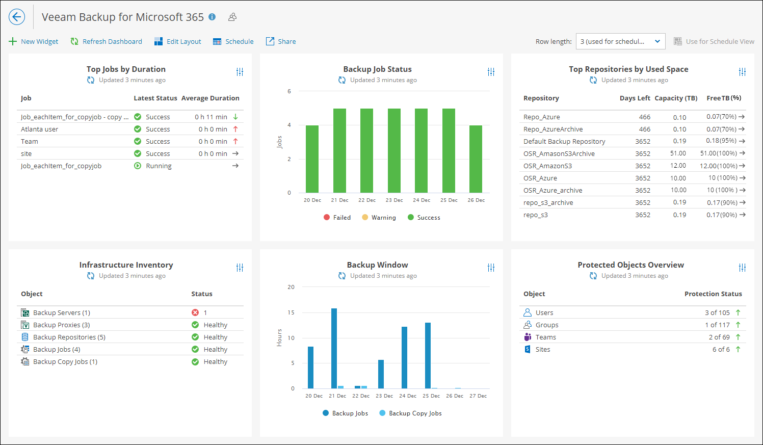Open Top Repositories by Used Space settings
763x445 pixels.
743,72
